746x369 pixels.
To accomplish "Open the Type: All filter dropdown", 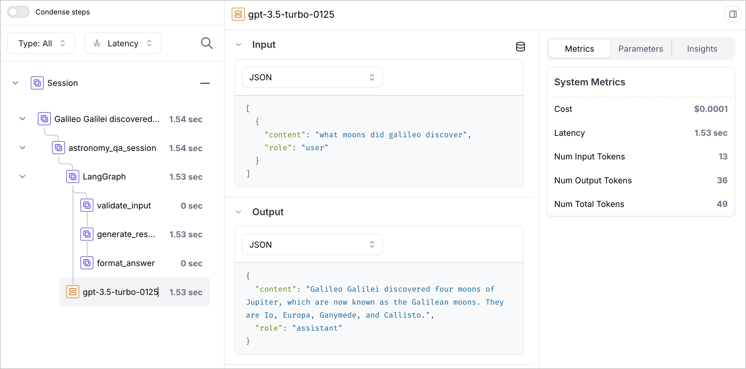I will 41,43.
